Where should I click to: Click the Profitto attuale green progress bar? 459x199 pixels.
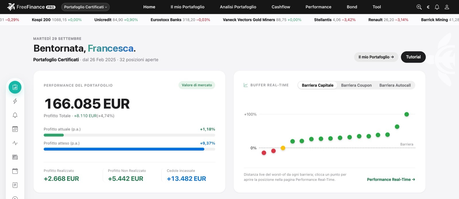click(x=54, y=135)
